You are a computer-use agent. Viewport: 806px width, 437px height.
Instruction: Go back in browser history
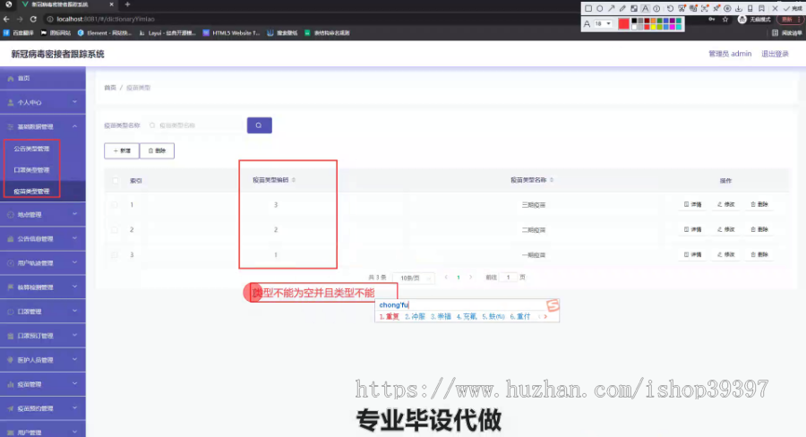click(x=6, y=19)
